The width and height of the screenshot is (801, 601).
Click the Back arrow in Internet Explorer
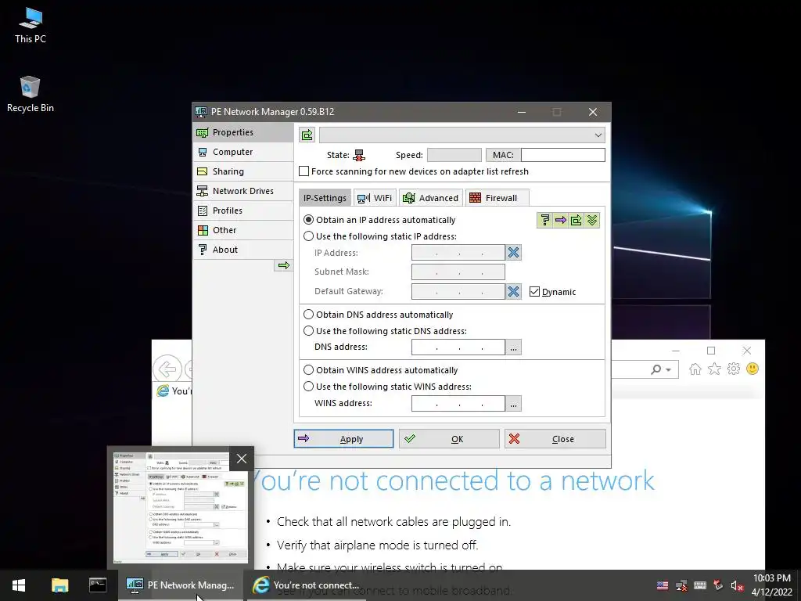[167, 369]
